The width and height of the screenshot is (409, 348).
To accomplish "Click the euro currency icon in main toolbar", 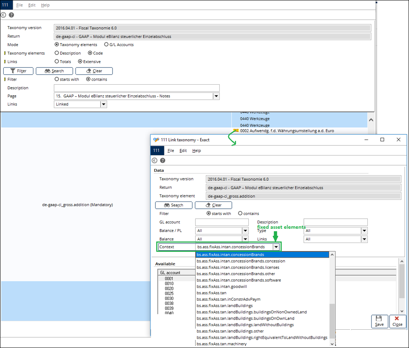I will click(x=4, y=15).
